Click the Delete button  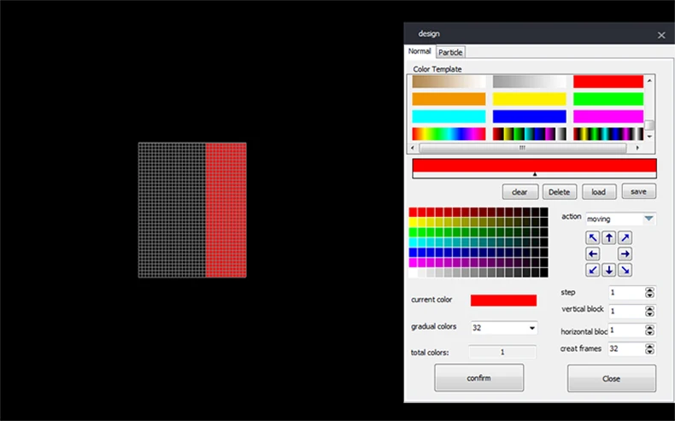559,192
